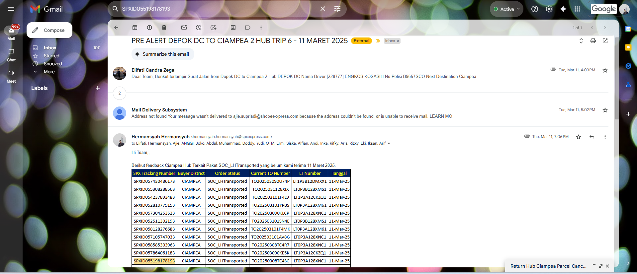
Task: Open the Meet section in left rail
Action: (11, 76)
